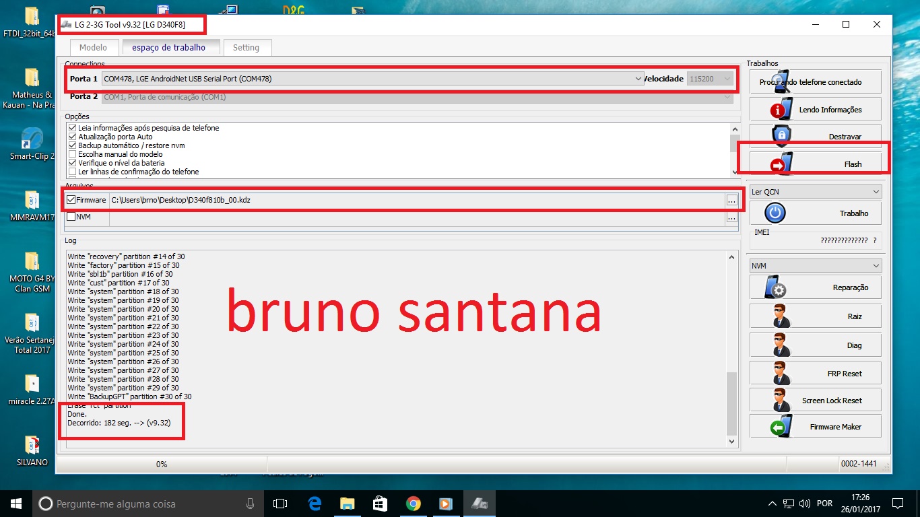
Task: Open Verão Sertanejo Total 2017 folder
Action: tap(32, 333)
